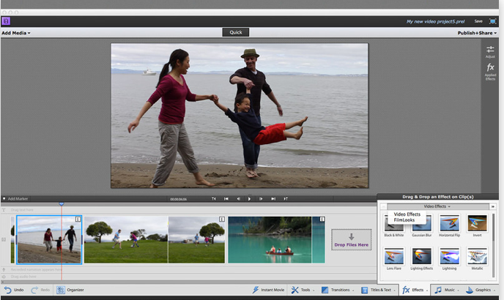The height and width of the screenshot is (300, 504).
Task: Expand the Video Effects category dropdown
Action: click(x=437, y=206)
